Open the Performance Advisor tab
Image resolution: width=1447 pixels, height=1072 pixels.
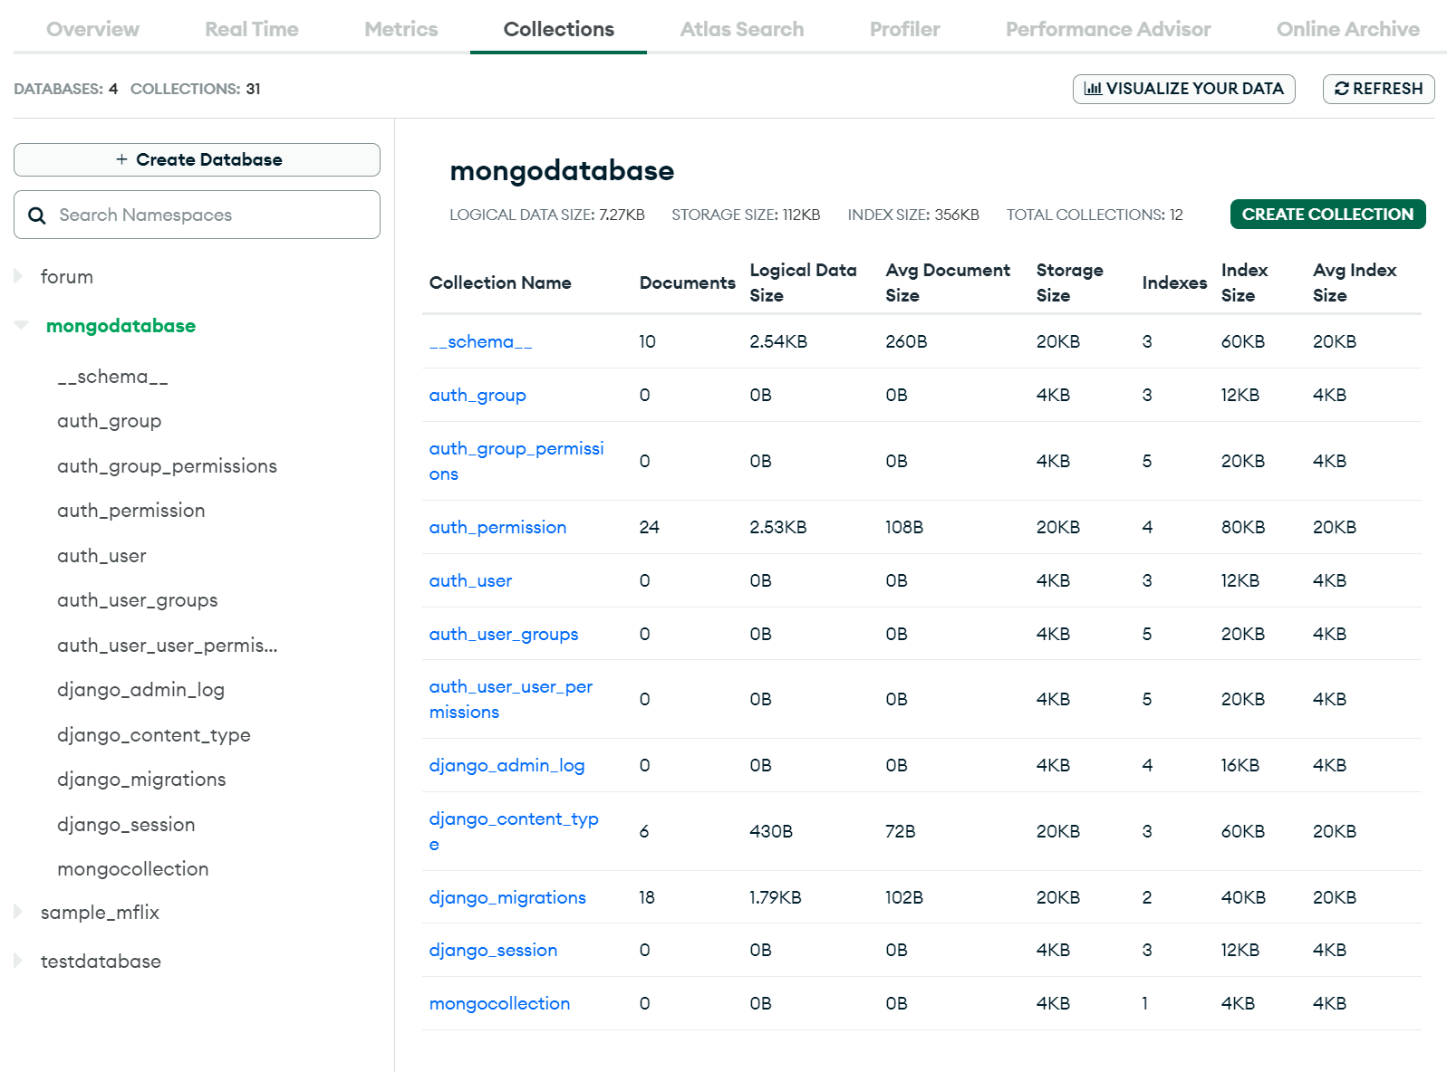(1107, 29)
